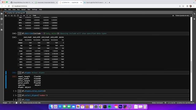Open the Run menu
196x110 pixels.
pyautogui.click(x=18, y=9)
